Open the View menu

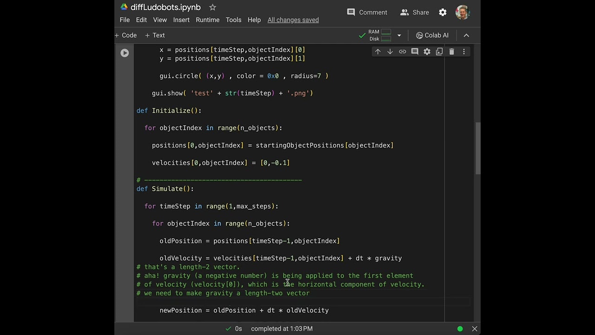(x=160, y=20)
